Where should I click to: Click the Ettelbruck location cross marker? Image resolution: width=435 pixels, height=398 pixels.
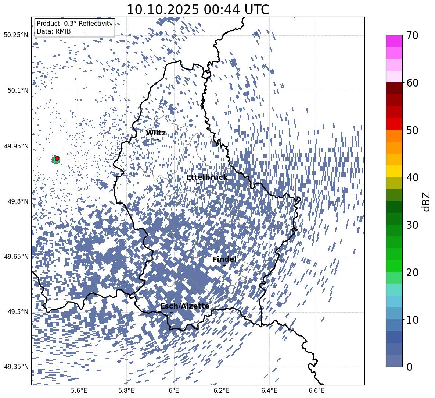coord(198,183)
